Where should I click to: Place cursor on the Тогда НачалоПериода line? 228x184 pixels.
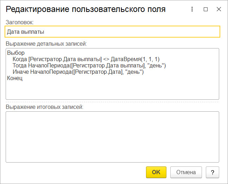[89, 66]
